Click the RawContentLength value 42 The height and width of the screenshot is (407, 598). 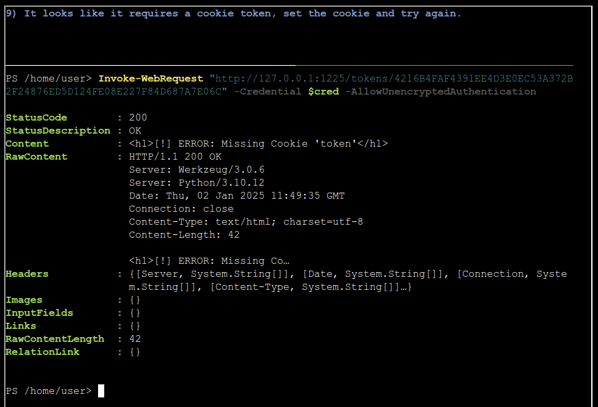(x=135, y=338)
